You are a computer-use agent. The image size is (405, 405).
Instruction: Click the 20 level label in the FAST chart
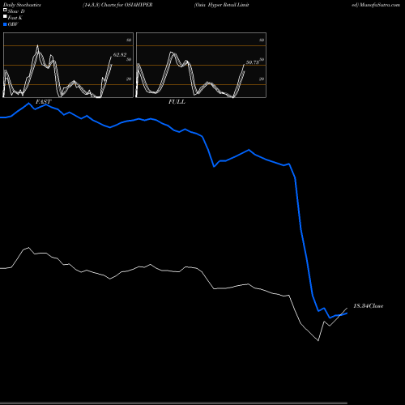129,79
